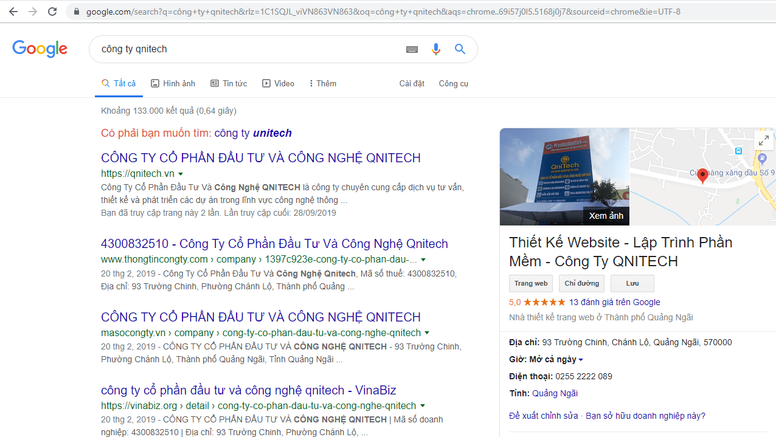This screenshot has height=437, width=776.
Task: Switch to the Tin tức tab
Action: [x=229, y=83]
